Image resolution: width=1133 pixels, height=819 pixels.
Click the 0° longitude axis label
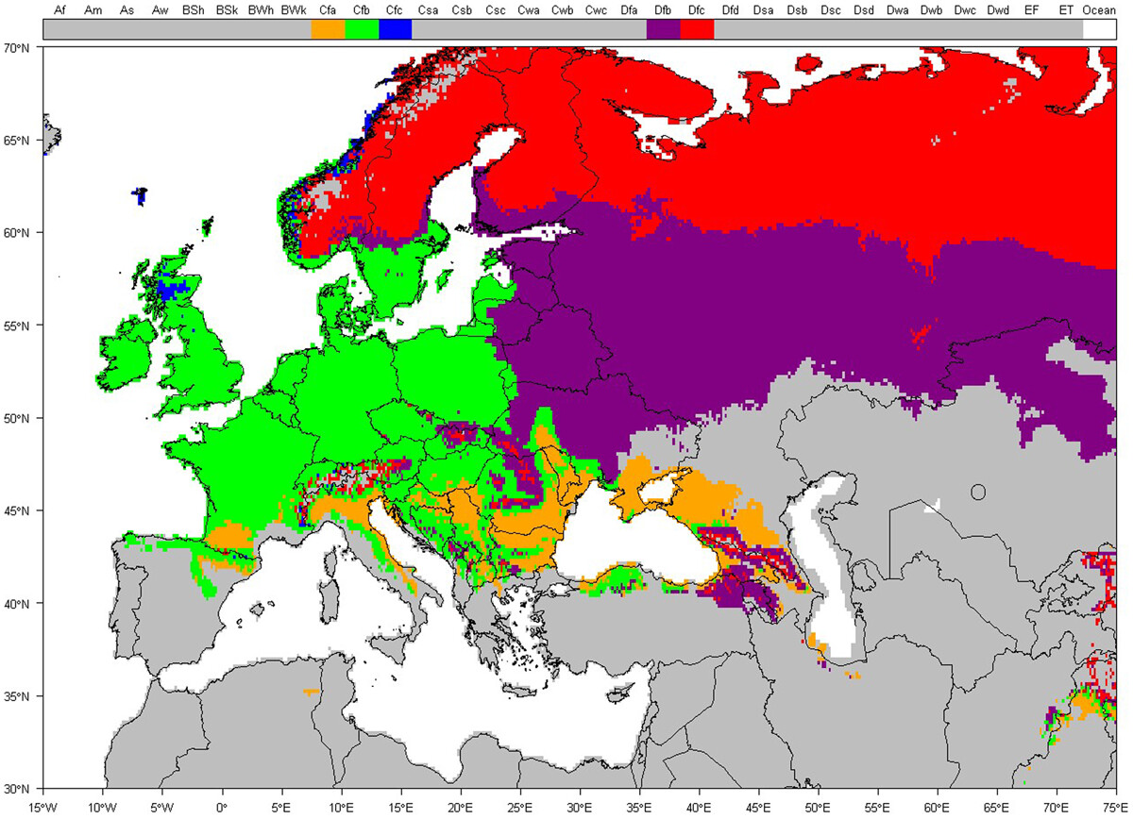click(x=221, y=807)
